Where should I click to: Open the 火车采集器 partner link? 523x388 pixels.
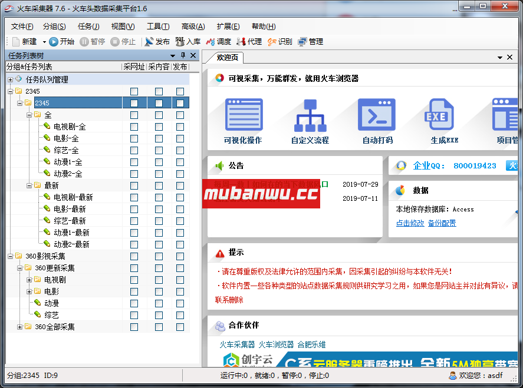(x=237, y=344)
